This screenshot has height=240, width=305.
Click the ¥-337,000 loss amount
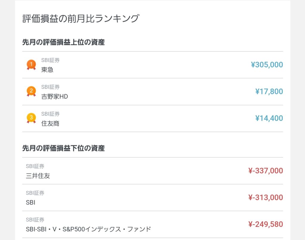(265, 171)
